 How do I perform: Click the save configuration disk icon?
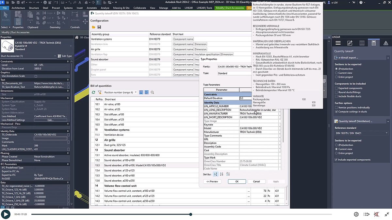click(x=99, y=27)
